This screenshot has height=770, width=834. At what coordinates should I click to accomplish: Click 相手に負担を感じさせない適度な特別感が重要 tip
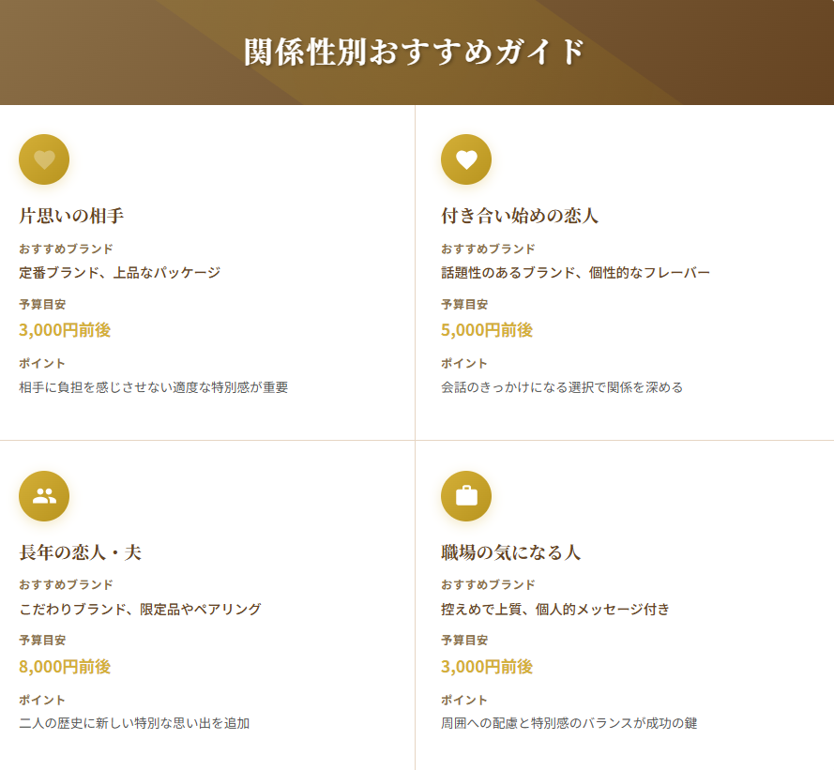[153, 387]
